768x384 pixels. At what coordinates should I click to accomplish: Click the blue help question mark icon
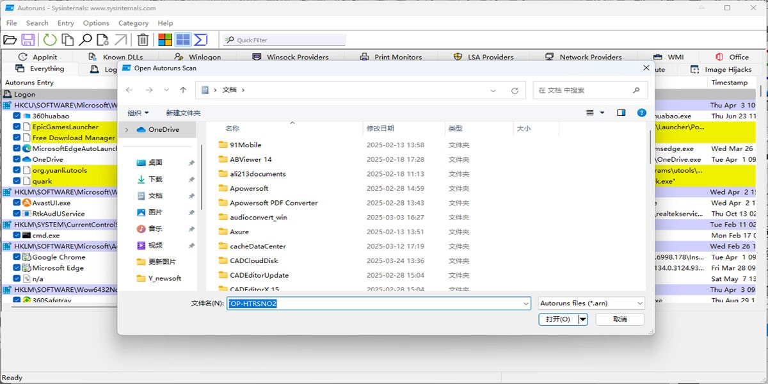641,113
